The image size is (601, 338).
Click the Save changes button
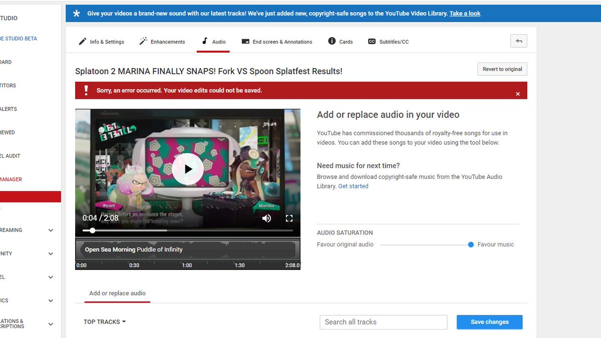point(489,322)
